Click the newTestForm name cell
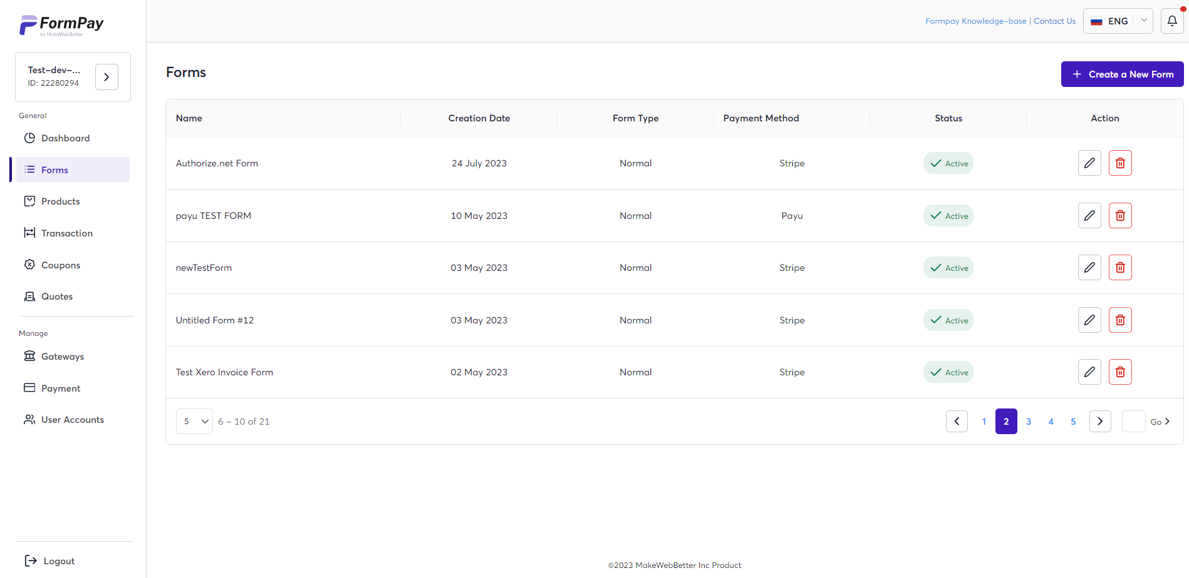Screen dimensions: 1189x578 (x=204, y=268)
